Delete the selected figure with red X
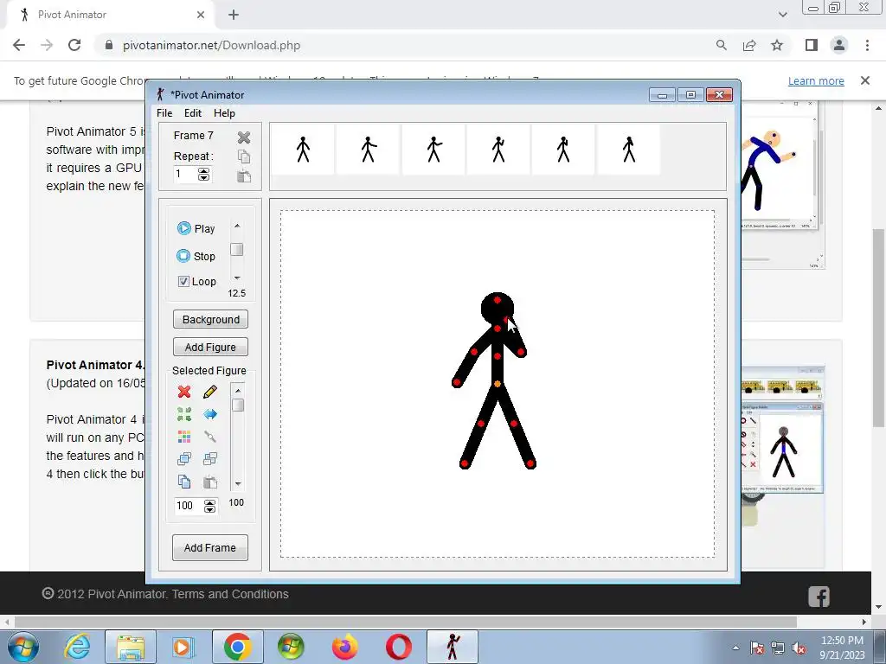Screen dimensions: 886x664 click(184, 392)
